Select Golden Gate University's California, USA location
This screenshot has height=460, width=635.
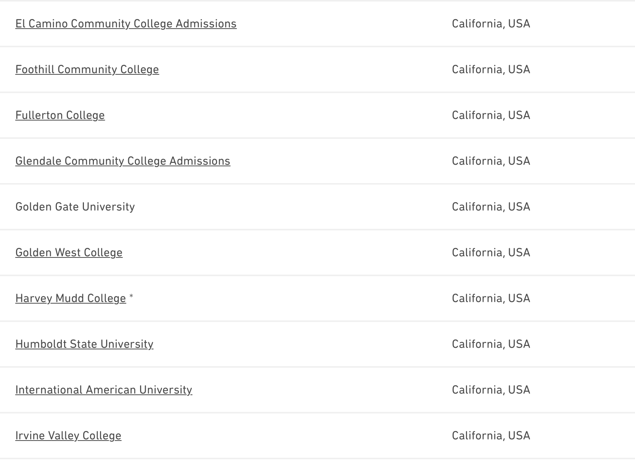(x=491, y=207)
